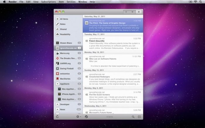Image resolution: width=205 pixels, height=128 pixels.
Task: Show all items list filter
Action: tap(139, 12)
